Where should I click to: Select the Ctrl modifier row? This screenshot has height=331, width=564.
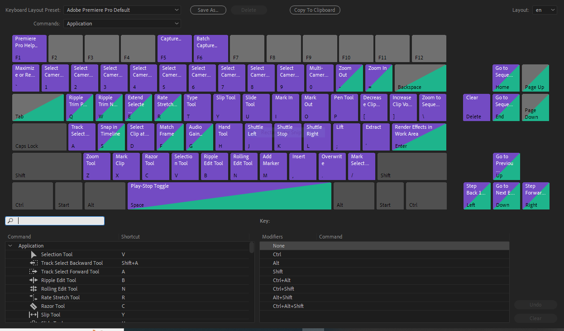tap(384, 254)
